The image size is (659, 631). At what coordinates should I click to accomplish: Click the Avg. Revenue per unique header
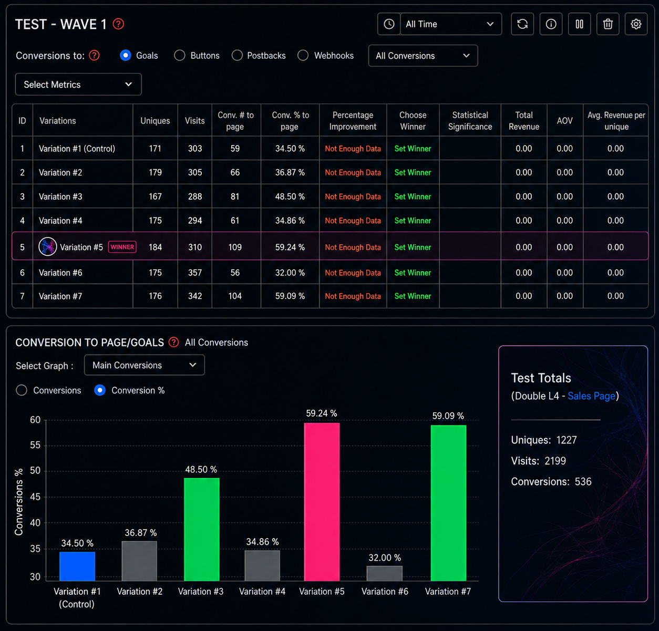[x=616, y=121]
